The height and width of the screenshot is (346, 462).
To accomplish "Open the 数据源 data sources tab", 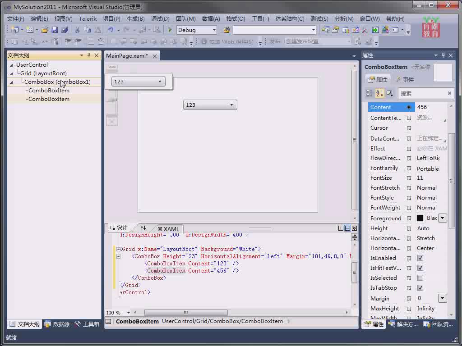I will click(57, 324).
